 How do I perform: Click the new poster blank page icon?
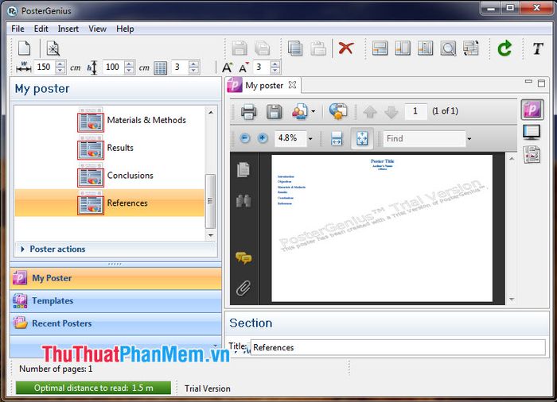(x=24, y=48)
